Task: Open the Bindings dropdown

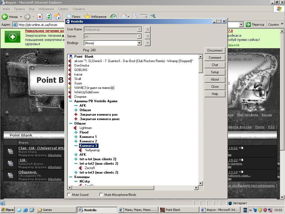Action: pos(139,43)
